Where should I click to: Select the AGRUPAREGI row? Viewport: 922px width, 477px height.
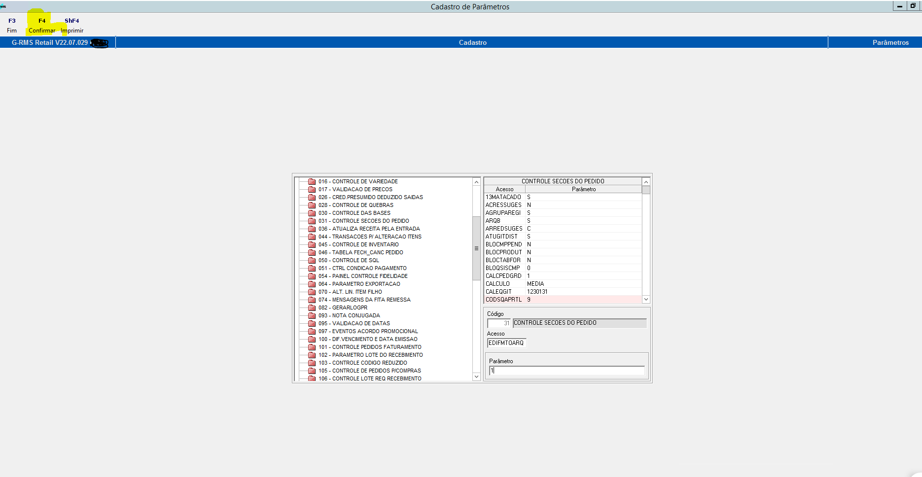563,213
